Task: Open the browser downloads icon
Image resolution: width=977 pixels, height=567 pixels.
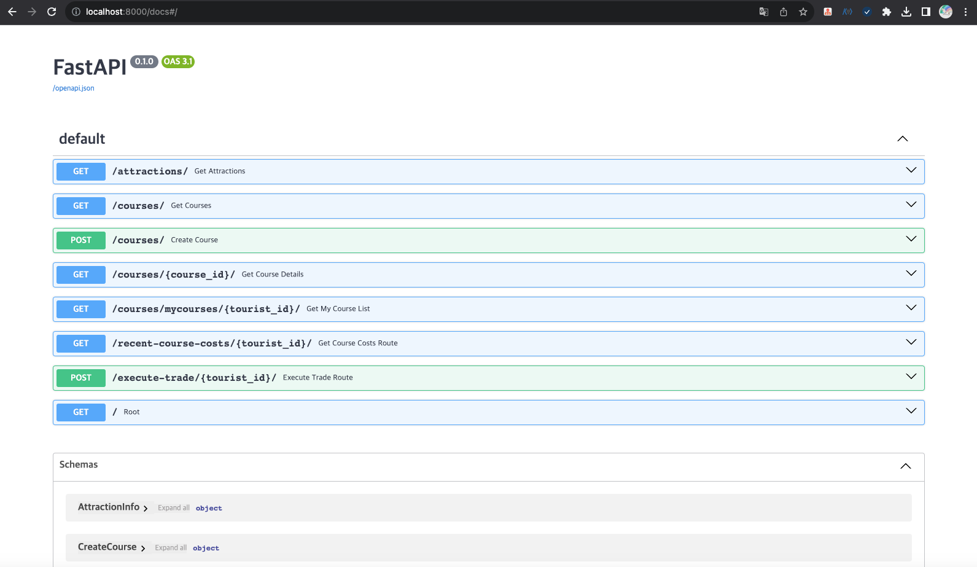Action: [x=906, y=12]
